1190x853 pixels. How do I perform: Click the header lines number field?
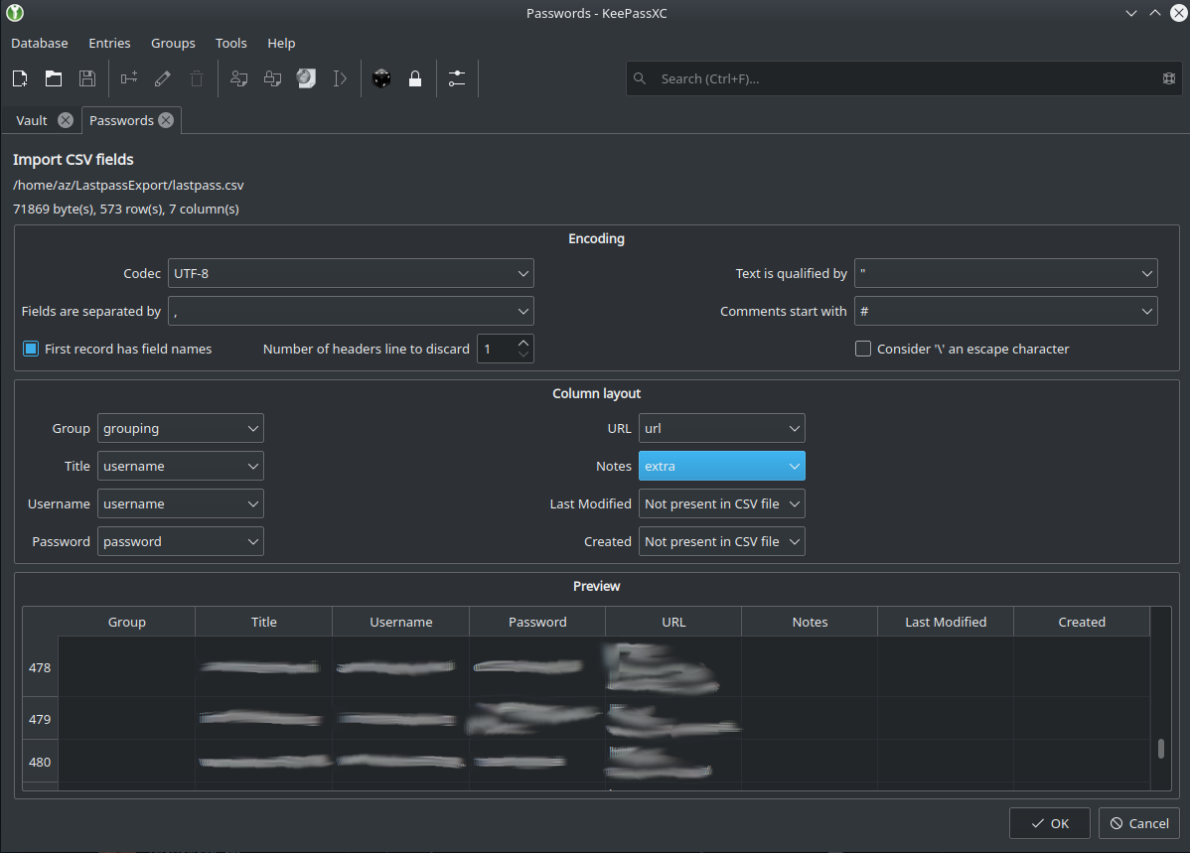pyautogui.click(x=497, y=350)
